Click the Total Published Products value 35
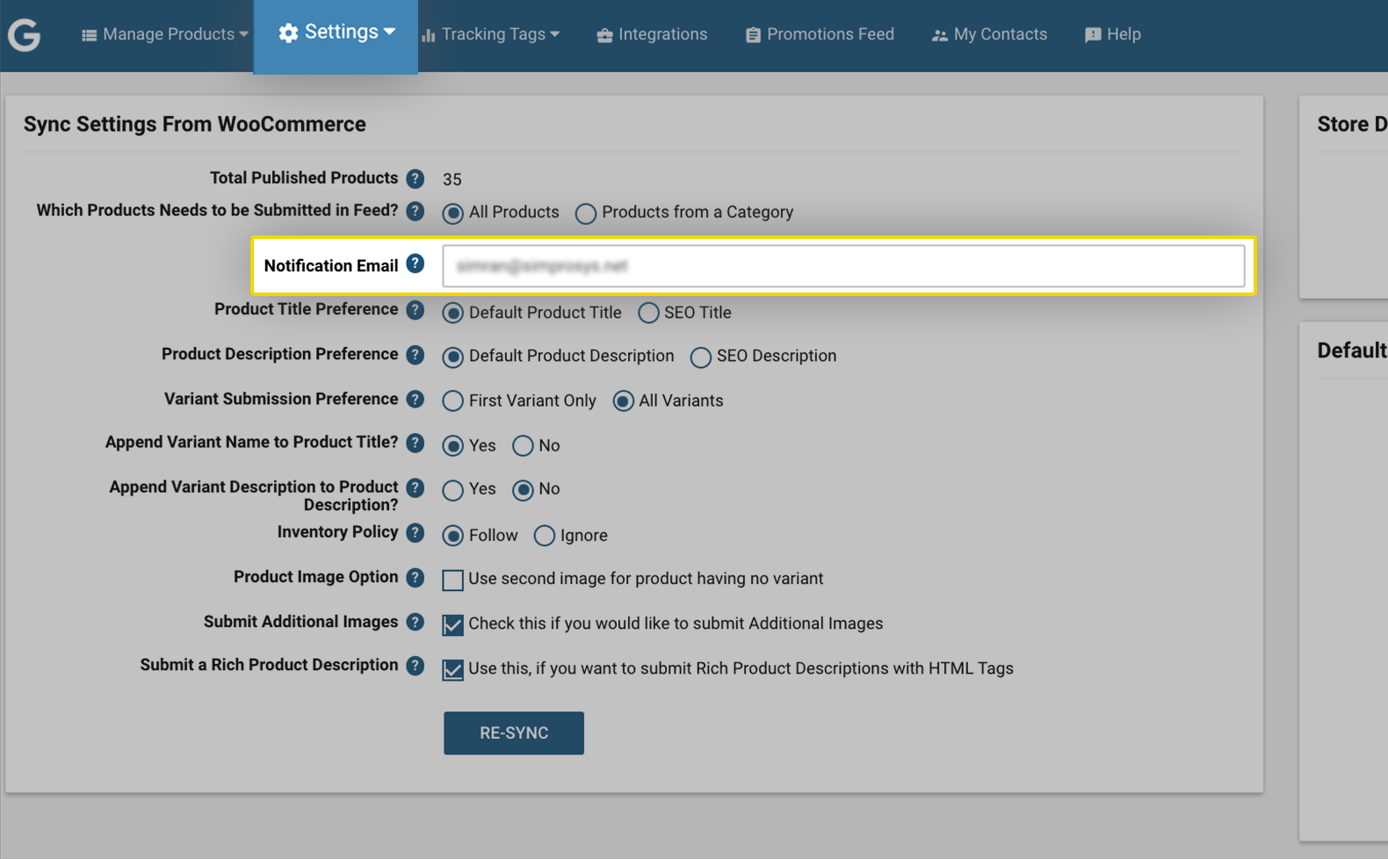Viewport: 1388px width, 859px height. click(x=452, y=179)
